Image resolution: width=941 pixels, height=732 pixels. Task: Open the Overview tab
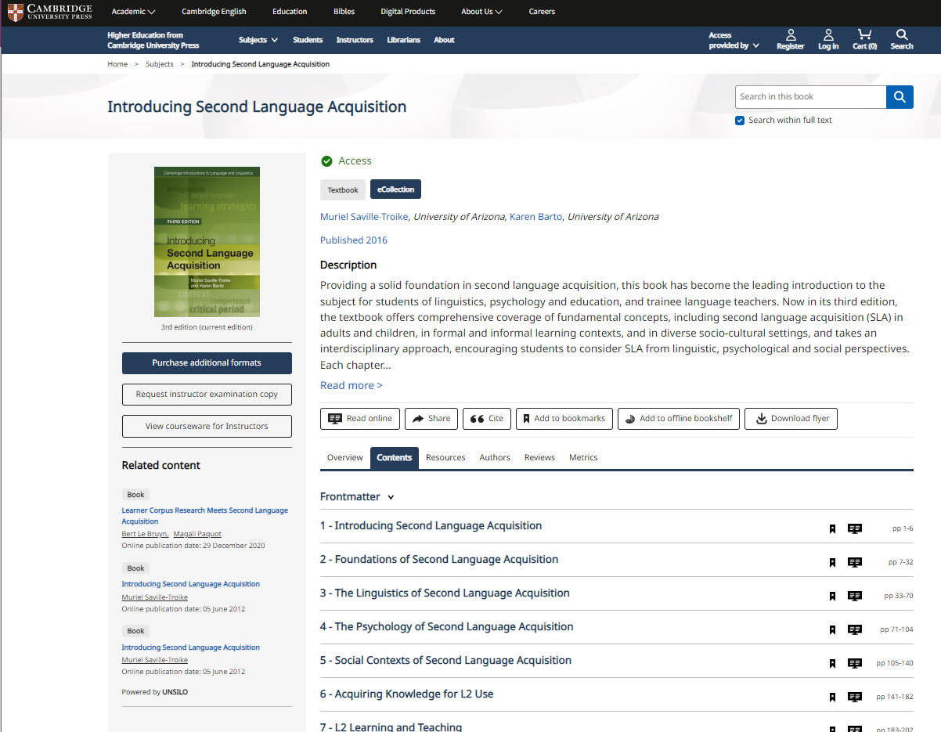344,457
